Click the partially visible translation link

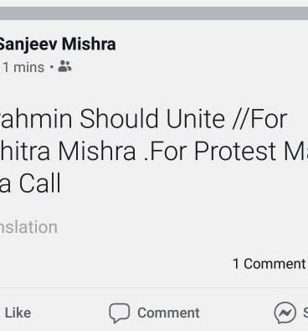tap(28, 227)
